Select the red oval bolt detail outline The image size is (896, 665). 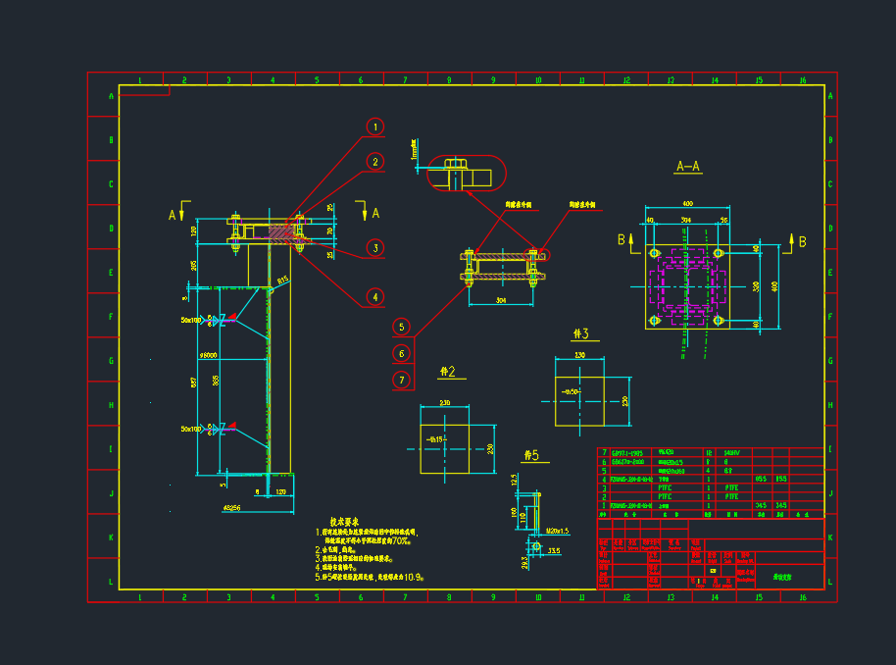click(x=467, y=174)
